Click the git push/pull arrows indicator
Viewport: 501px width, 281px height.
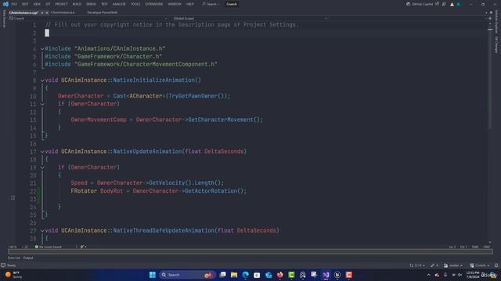(x=417, y=265)
